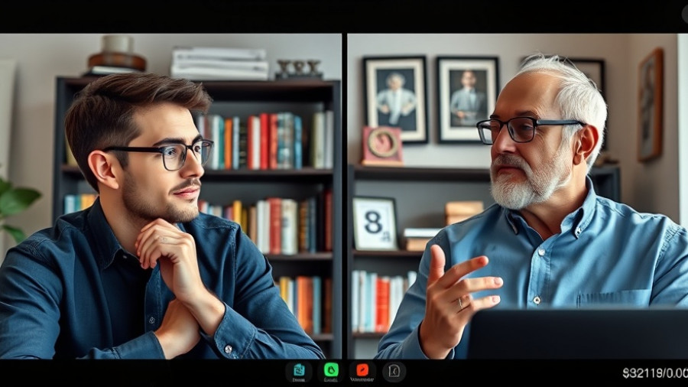The width and height of the screenshot is (688, 387).
Task: Click the framed number 8 in right video
Action: click(375, 223)
